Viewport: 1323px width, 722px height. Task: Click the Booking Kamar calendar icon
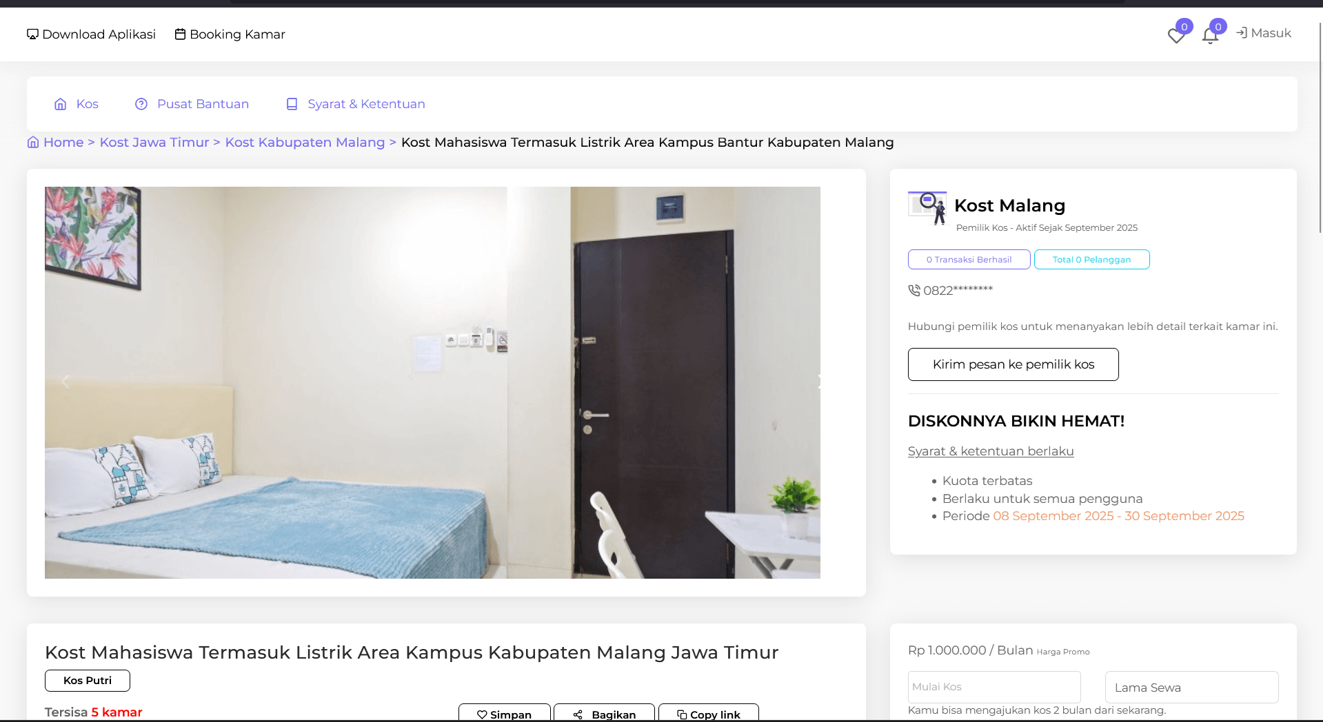[x=180, y=34]
